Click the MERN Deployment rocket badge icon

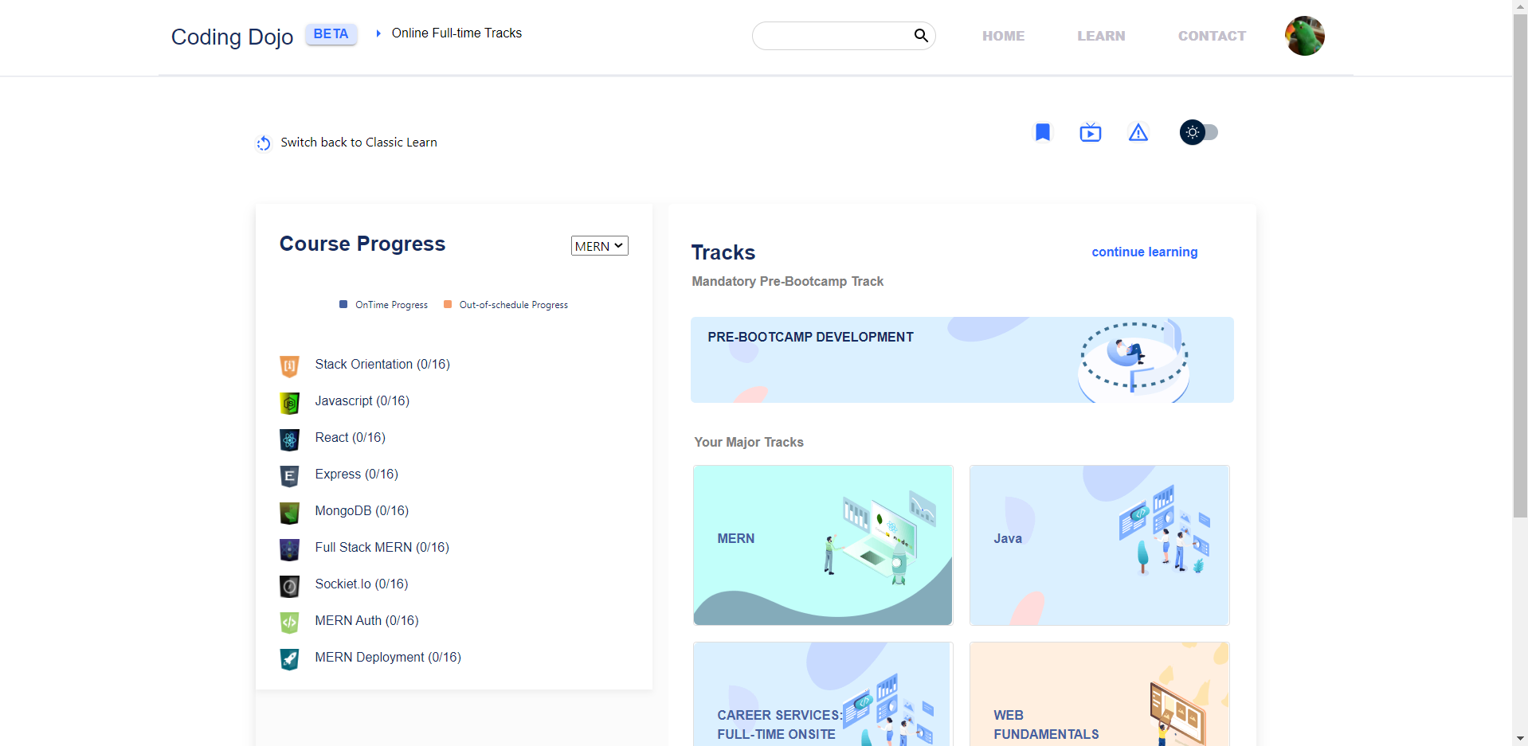click(x=289, y=659)
